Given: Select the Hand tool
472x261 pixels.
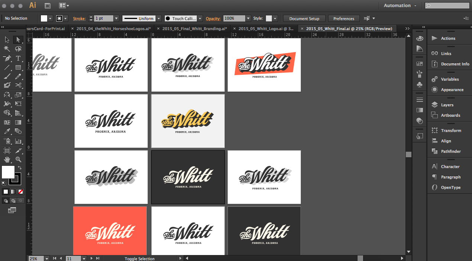Looking at the screenshot, I should [x=7, y=159].
